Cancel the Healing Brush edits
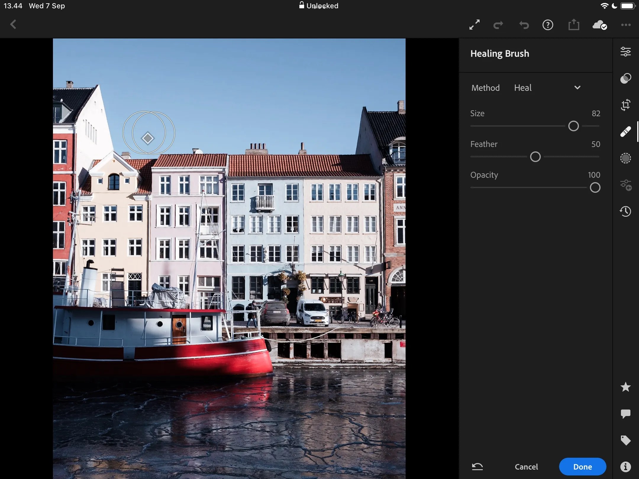 [x=526, y=467]
